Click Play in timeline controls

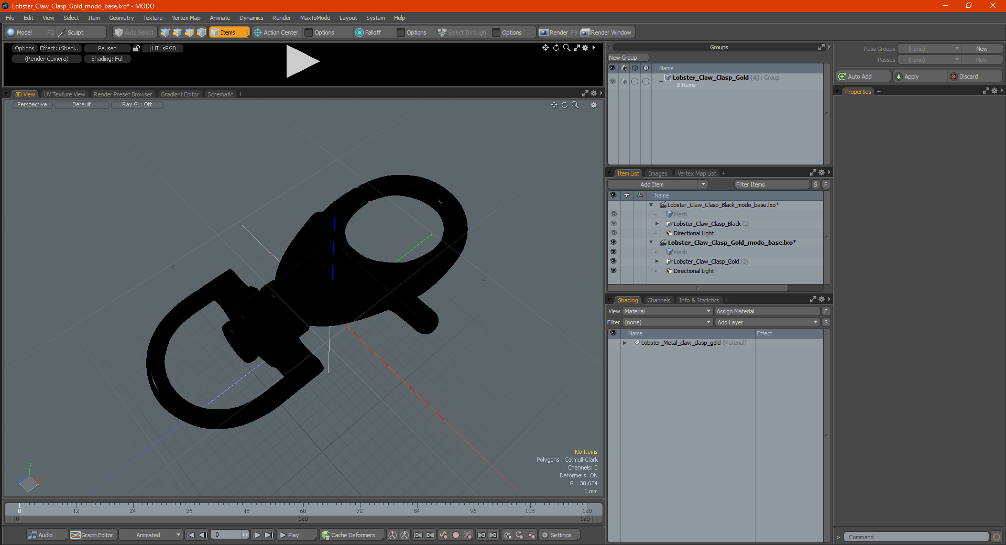click(x=297, y=535)
